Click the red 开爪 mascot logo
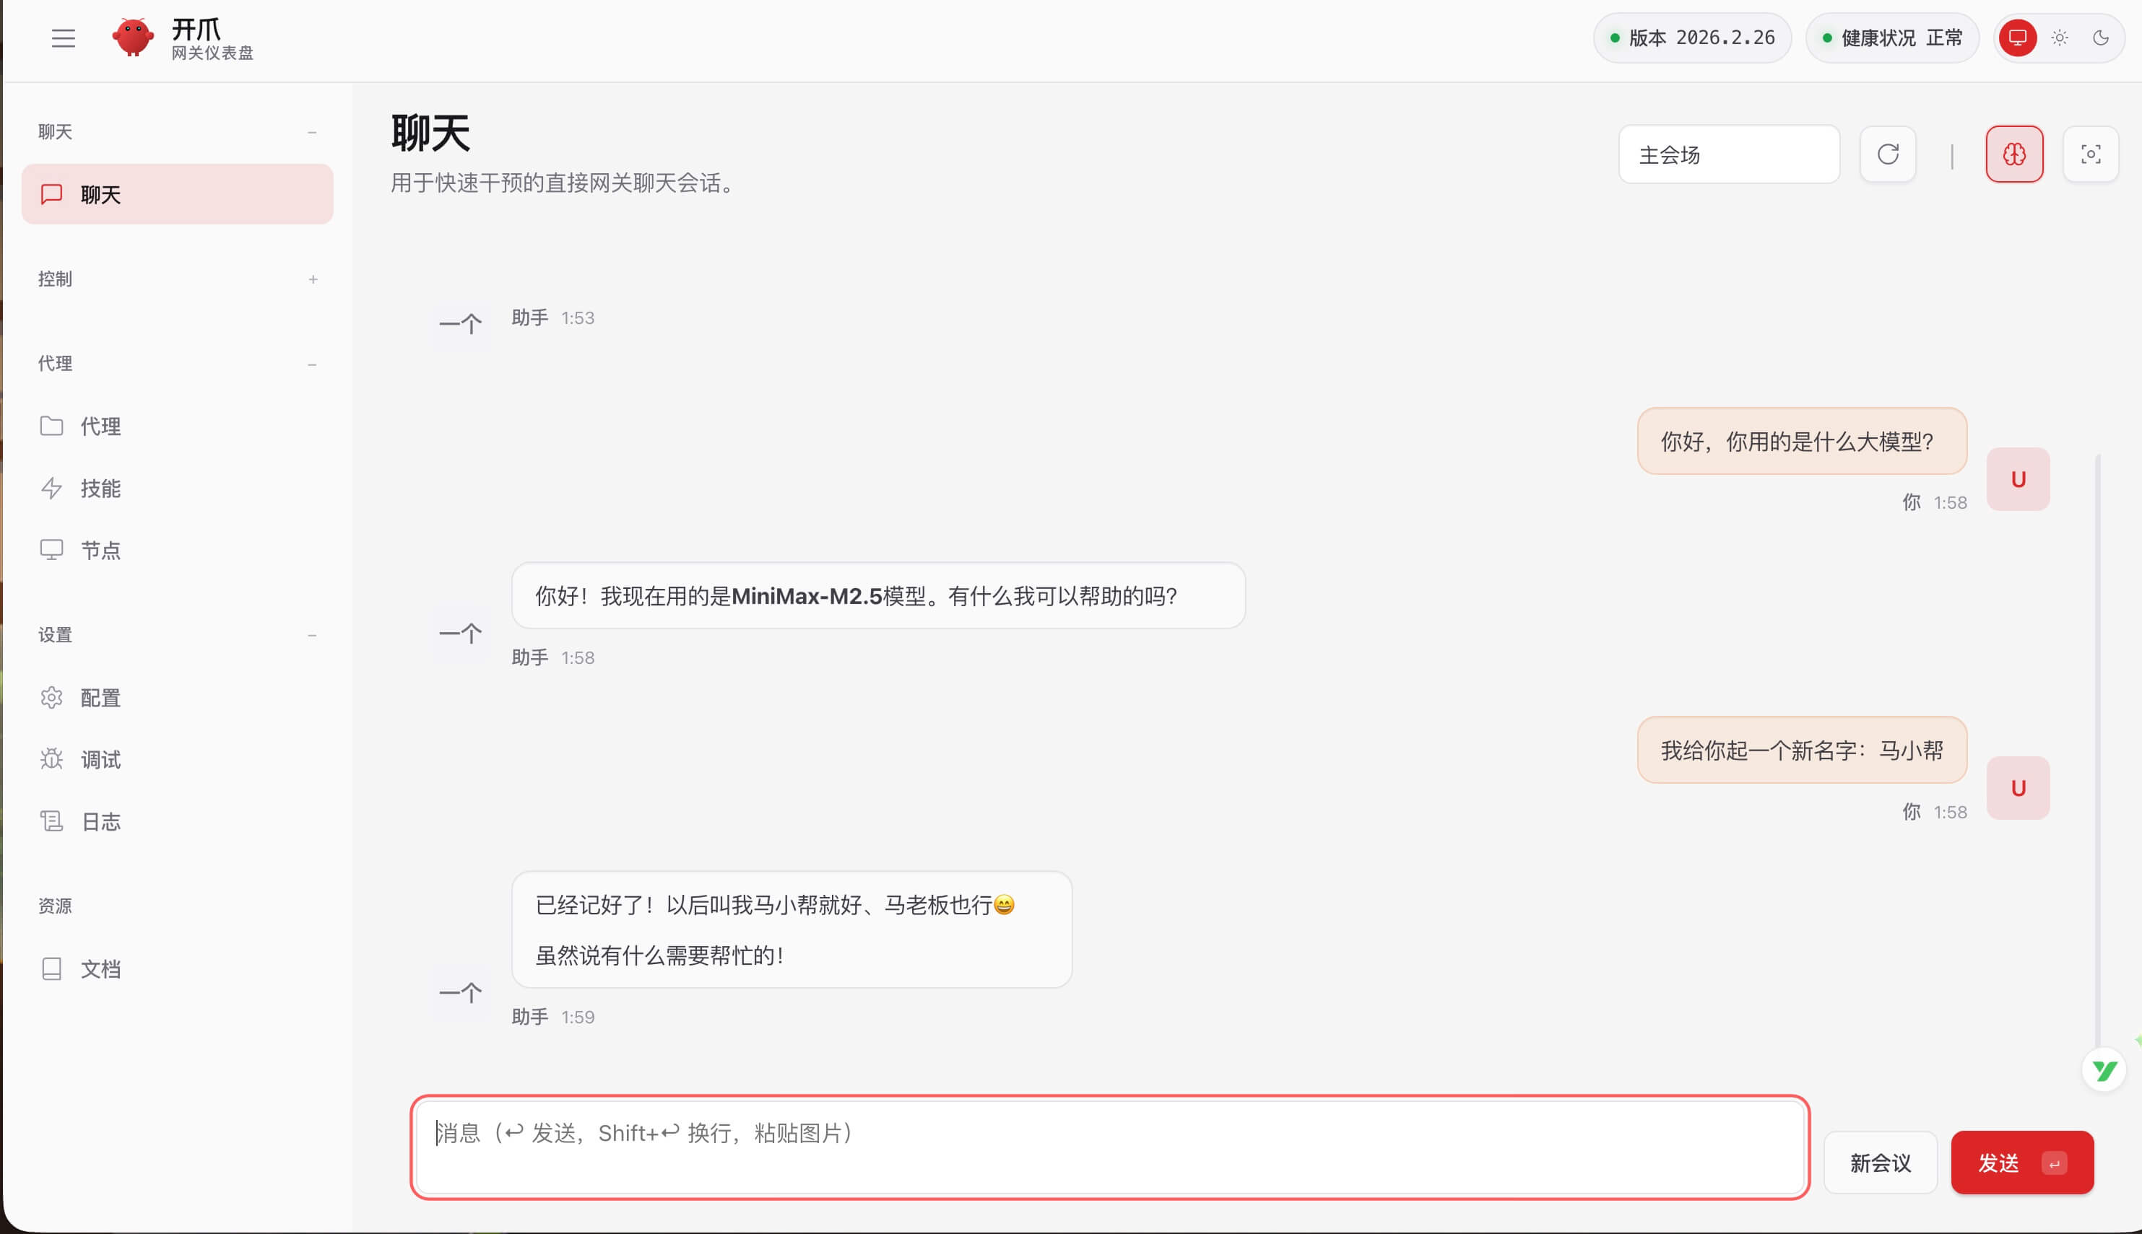This screenshot has height=1234, width=2142. 133,38
